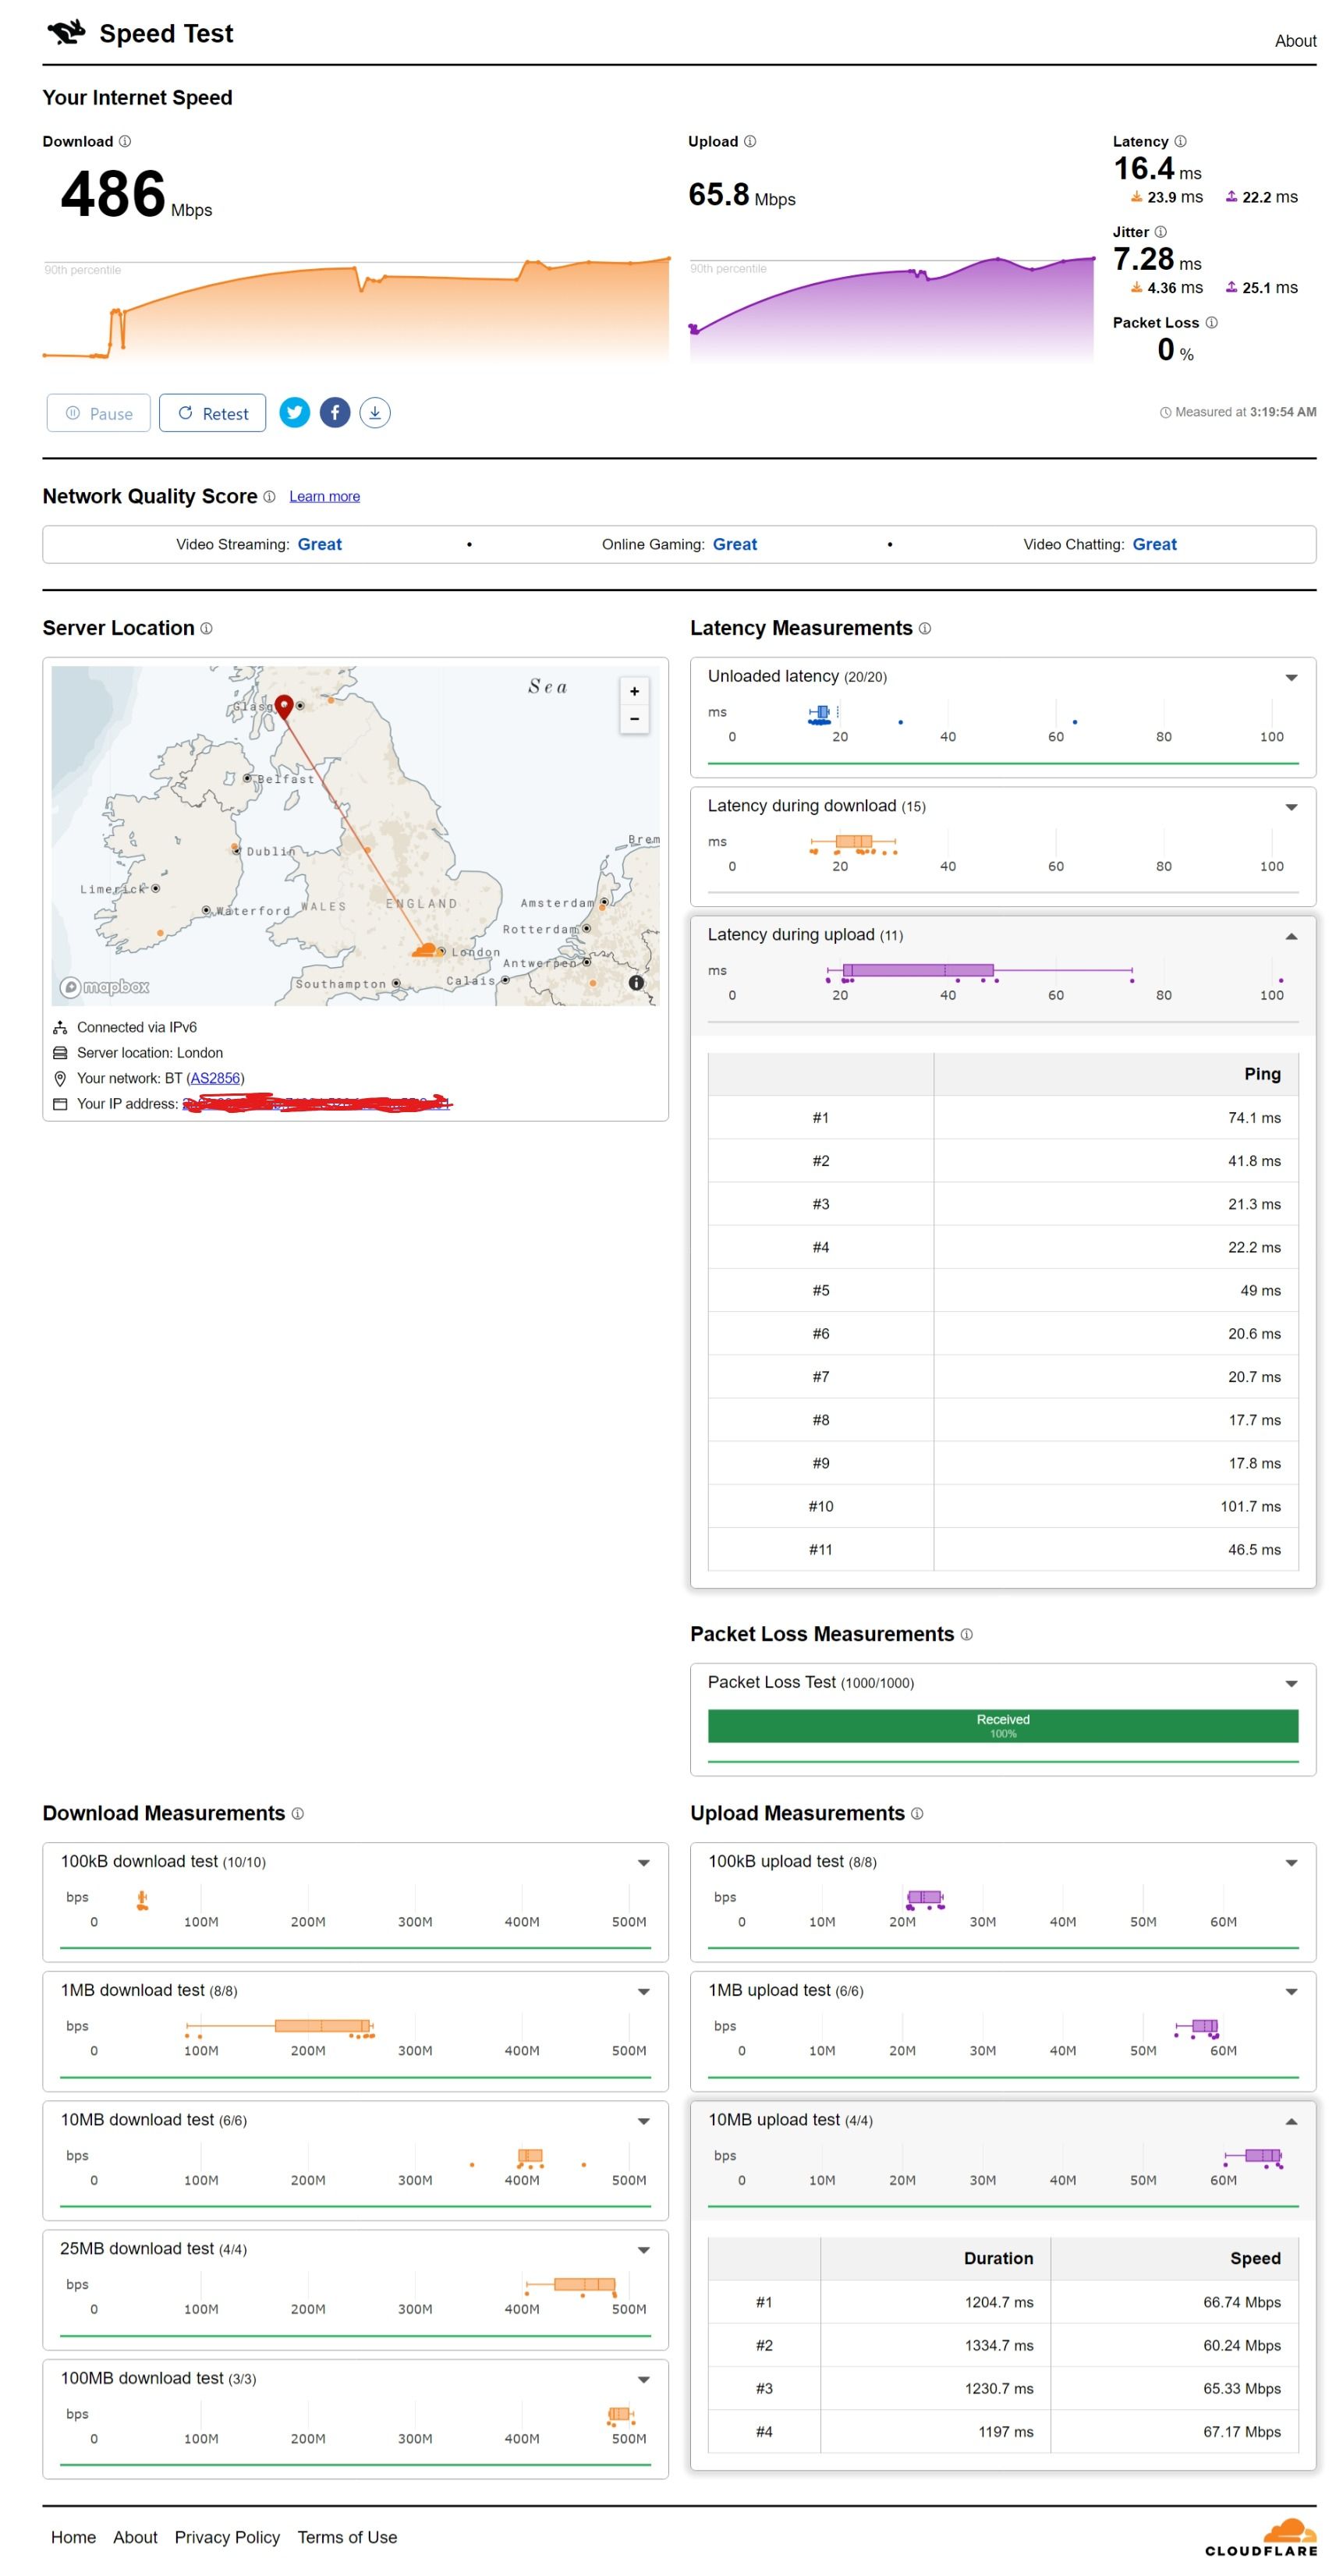Image resolution: width=1343 pixels, height=2576 pixels.
Task: Collapse the 10MB upload test table
Action: click(x=1291, y=2121)
